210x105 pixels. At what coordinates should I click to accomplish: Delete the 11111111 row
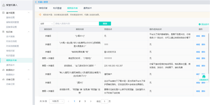(x=203, y=58)
